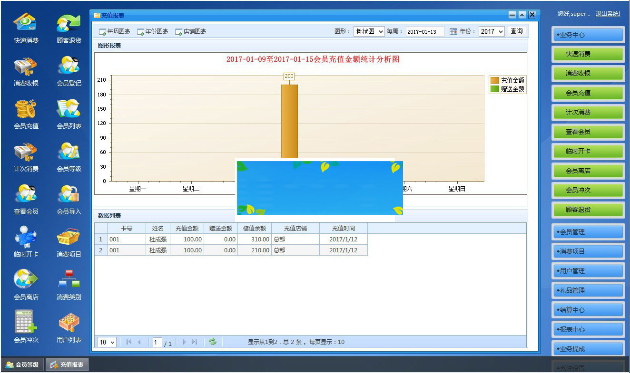Expand the 年份 year dropdown
Image resolution: width=630 pixels, height=373 pixels.
[x=491, y=30]
